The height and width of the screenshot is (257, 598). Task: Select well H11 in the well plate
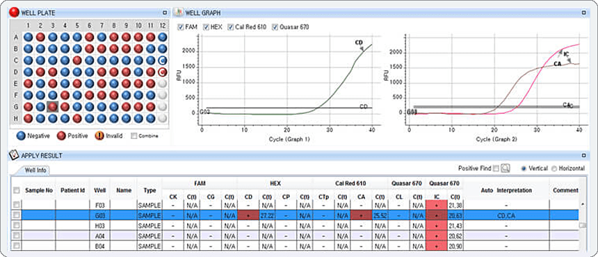pyautogui.click(x=151, y=118)
